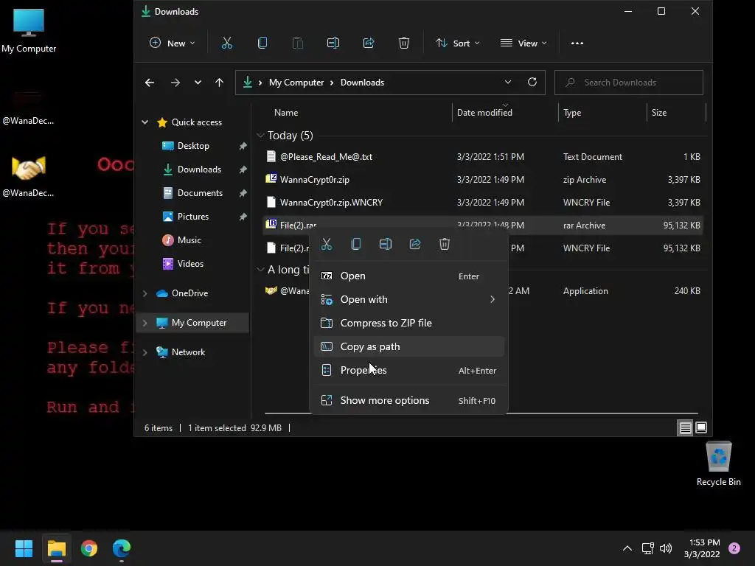755x566 pixels.
Task: Select Compress to ZIP file
Action: pyautogui.click(x=408, y=323)
